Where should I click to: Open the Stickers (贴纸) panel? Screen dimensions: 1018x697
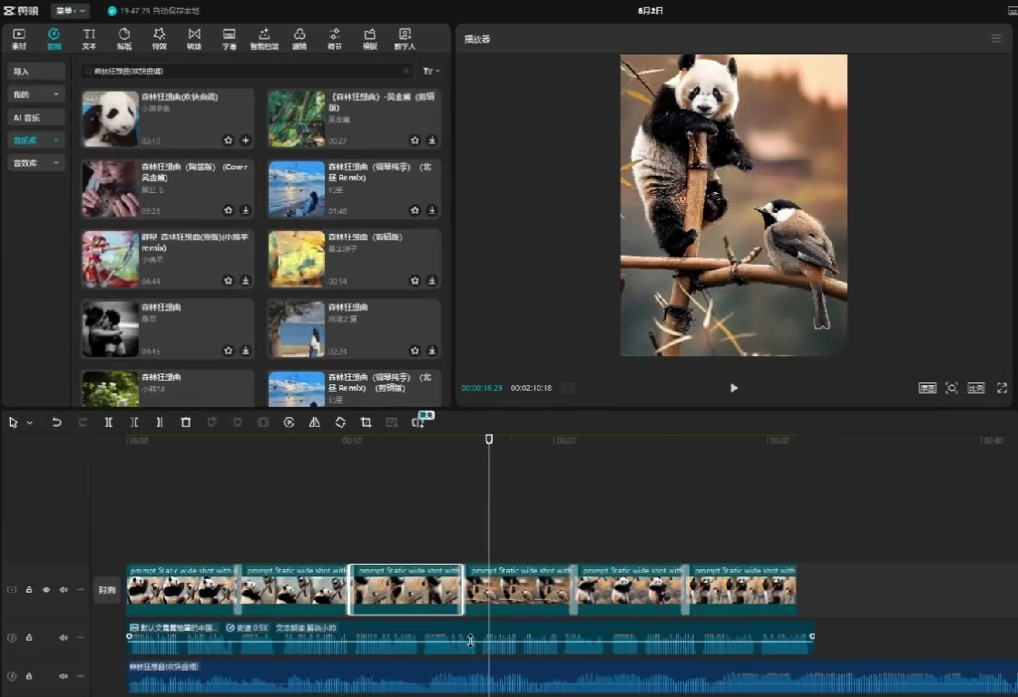pyautogui.click(x=124, y=38)
